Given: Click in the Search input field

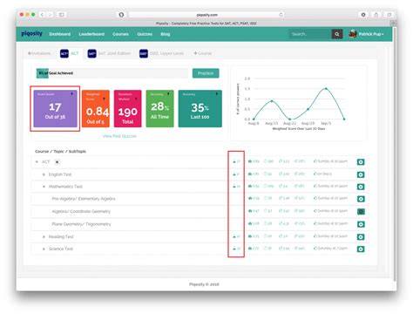Looking at the screenshot, I should pyautogui.click(x=310, y=34).
